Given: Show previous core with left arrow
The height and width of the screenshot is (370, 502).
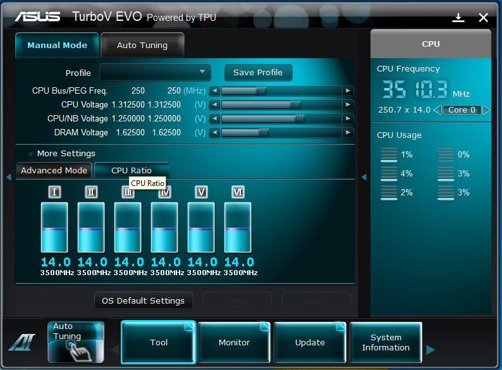Looking at the screenshot, I should (x=438, y=110).
